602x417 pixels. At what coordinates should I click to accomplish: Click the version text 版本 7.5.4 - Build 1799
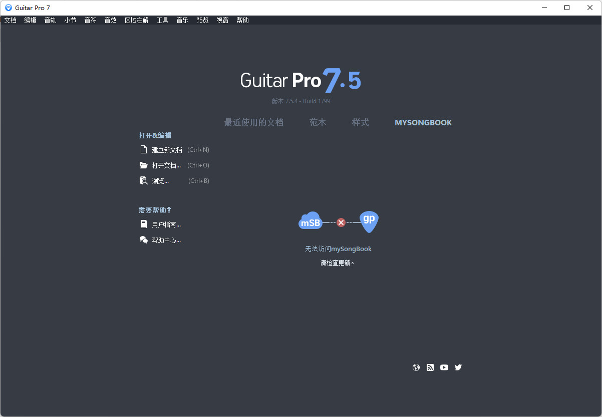301,101
